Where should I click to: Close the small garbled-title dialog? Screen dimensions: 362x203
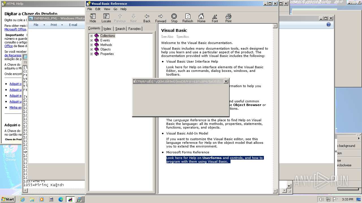(226, 81)
